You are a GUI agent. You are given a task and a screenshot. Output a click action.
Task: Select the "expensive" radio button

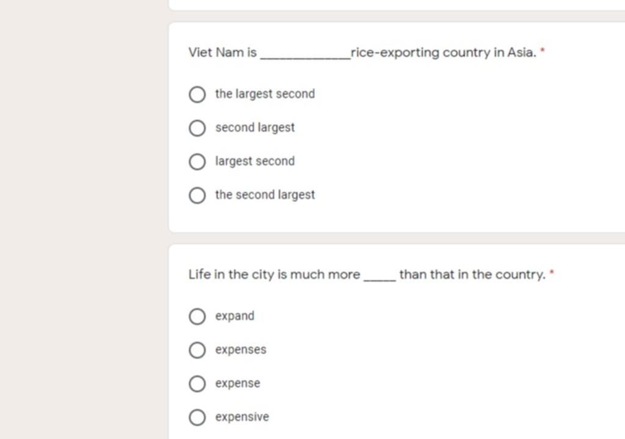(197, 418)
